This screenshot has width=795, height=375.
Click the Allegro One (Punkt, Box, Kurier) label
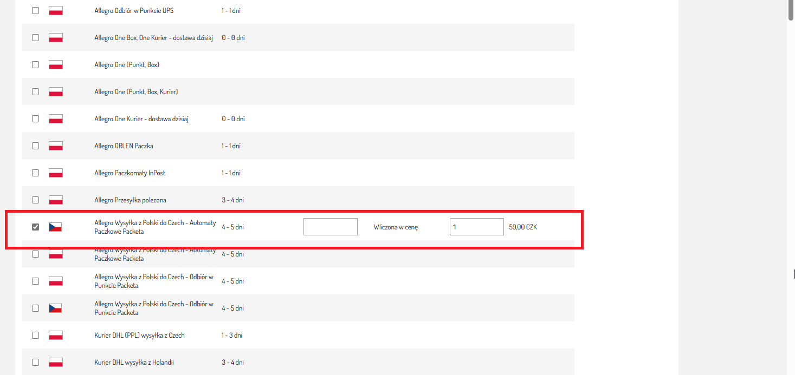[x=136, y=91]
